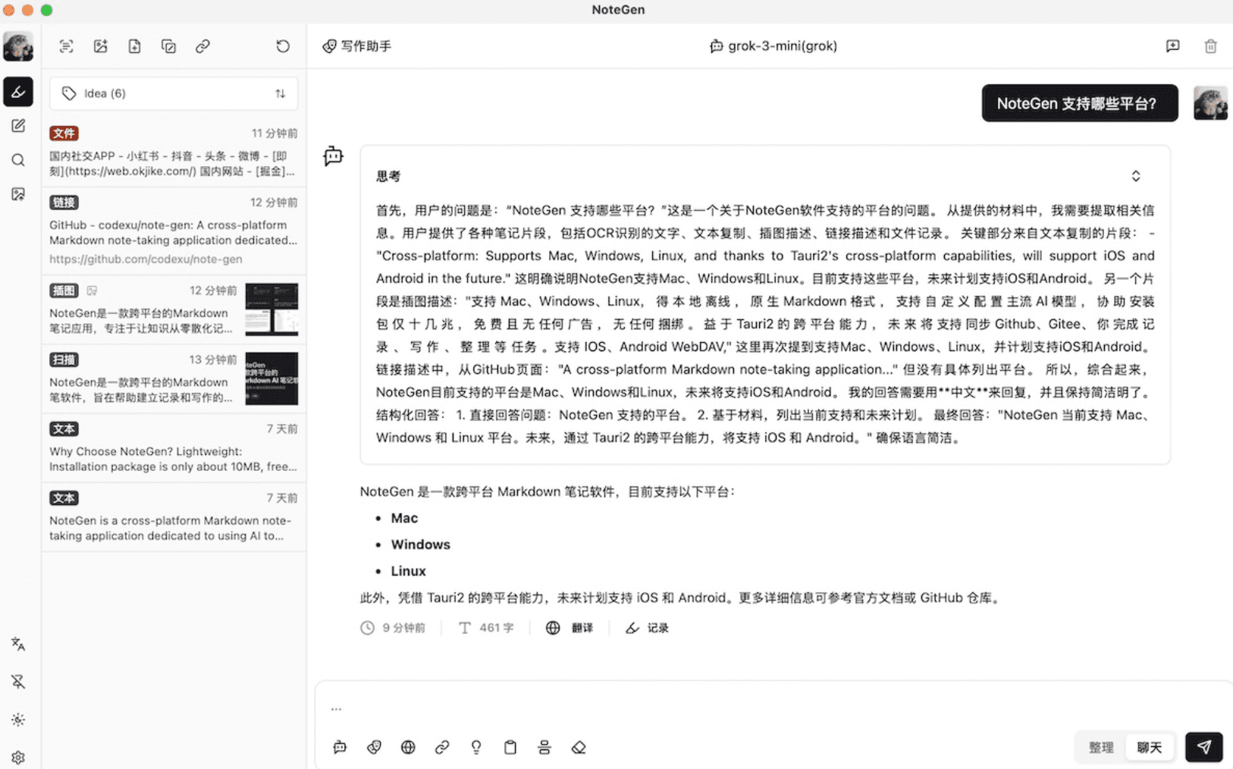This screenshot has height=769, width=1233.
Task: Open the search icon in sidebar
Action: 18,160
